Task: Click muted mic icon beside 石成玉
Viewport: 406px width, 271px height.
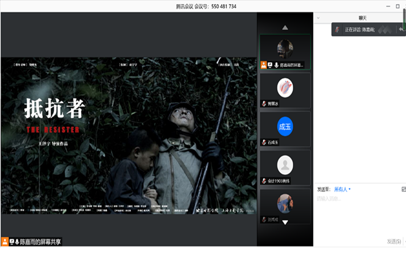Action: [264, 142]
